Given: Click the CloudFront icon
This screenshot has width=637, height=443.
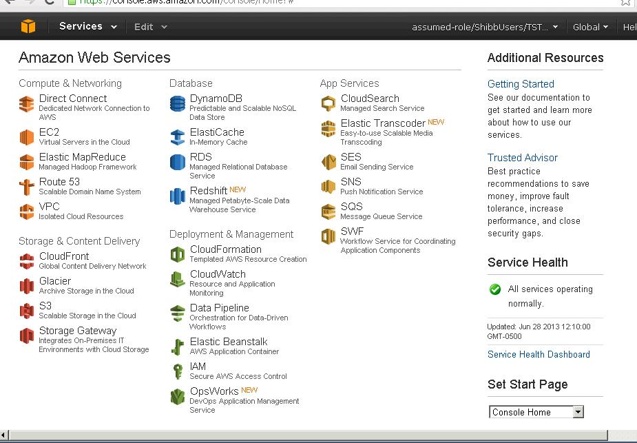Looking at the screenshot, I should pos(27,261).
